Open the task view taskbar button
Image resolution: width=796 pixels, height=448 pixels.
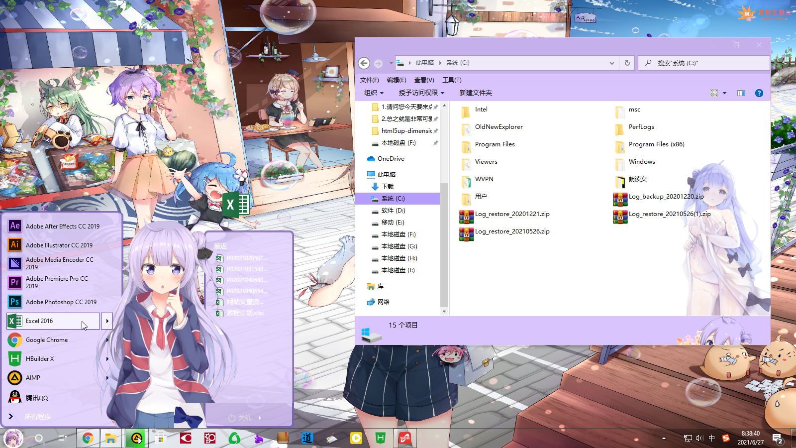coord(62,438)
